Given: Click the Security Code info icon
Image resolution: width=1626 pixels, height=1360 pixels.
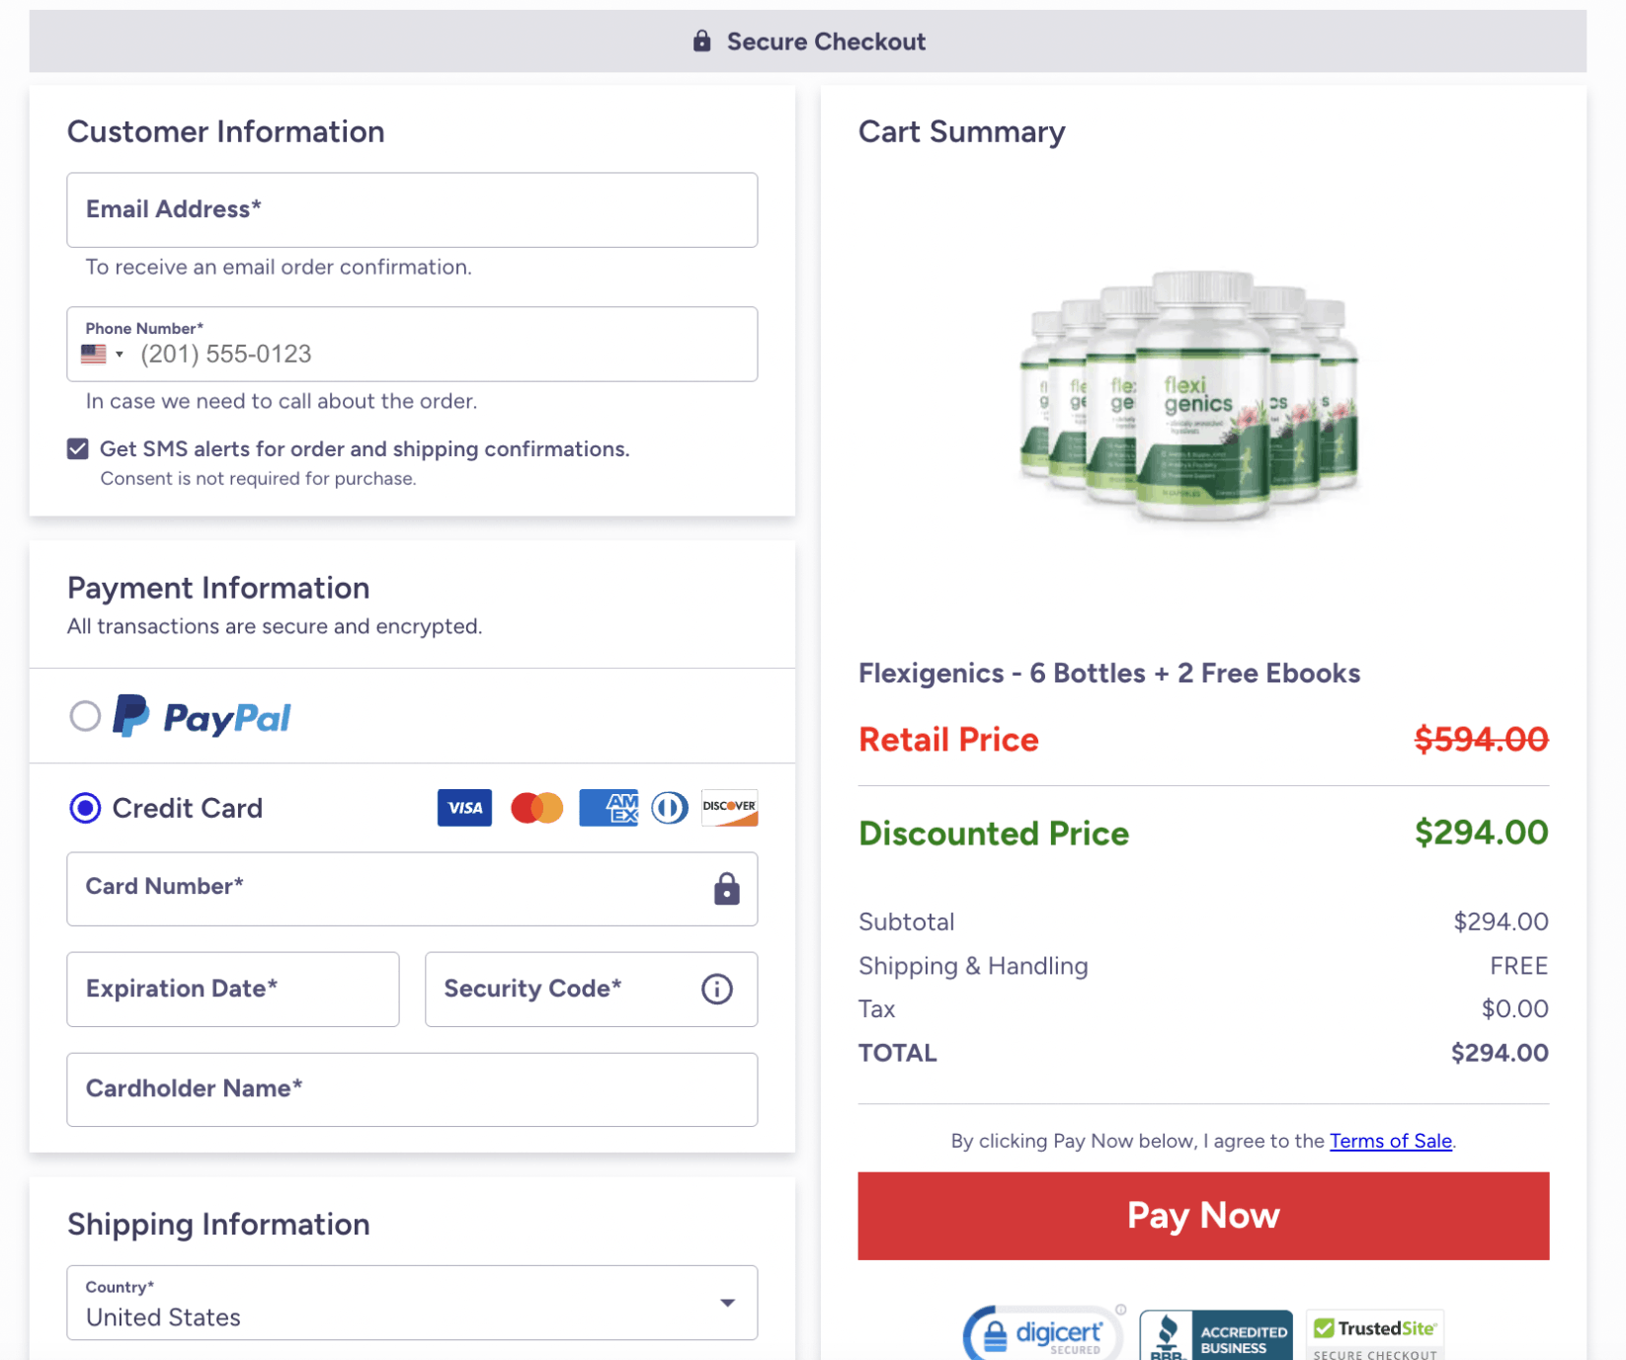Looking at the screenshot, I should click(716, 989).
